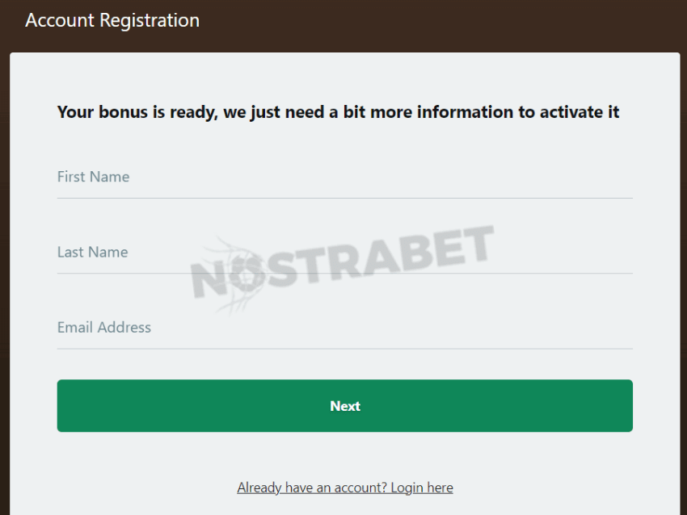The height and width of the screenshot is (515, 687).
Task: Click the Nostrabet watermark logo
Action: click(x=343, y=268)
